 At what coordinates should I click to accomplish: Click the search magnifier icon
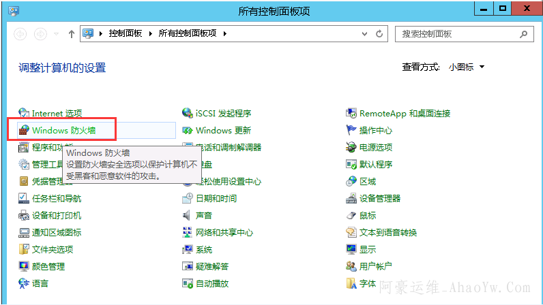coord(524,34)
